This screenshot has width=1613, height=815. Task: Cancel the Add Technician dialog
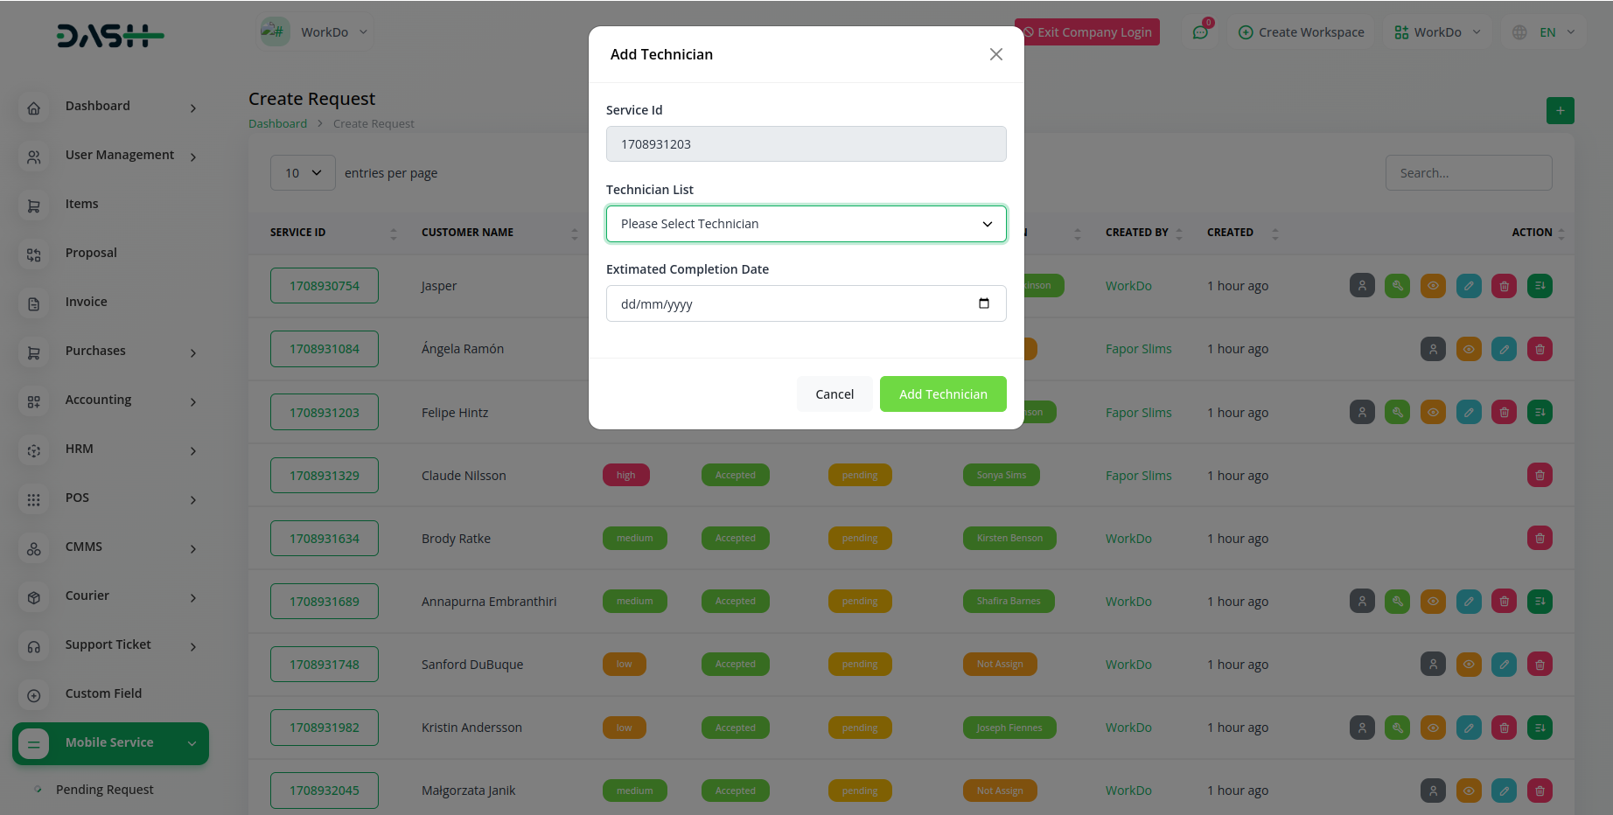(834, 394)
